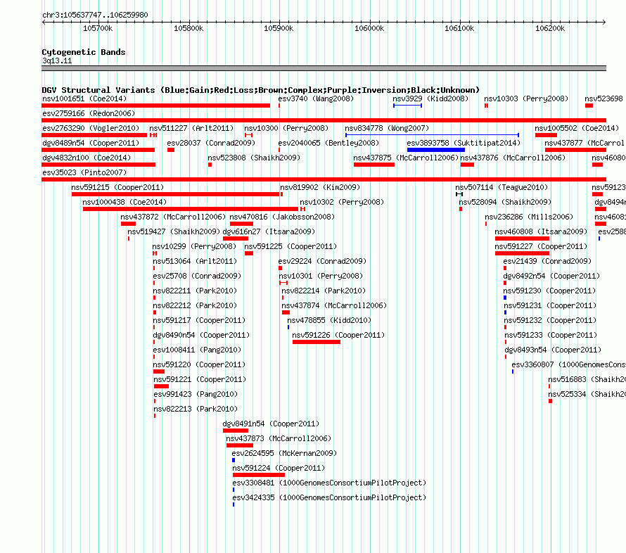Select the nsv591220 (Cooper2011) label
Viewport: 626px width, 553px height.
pyautogui.click(x=199, y=364)
